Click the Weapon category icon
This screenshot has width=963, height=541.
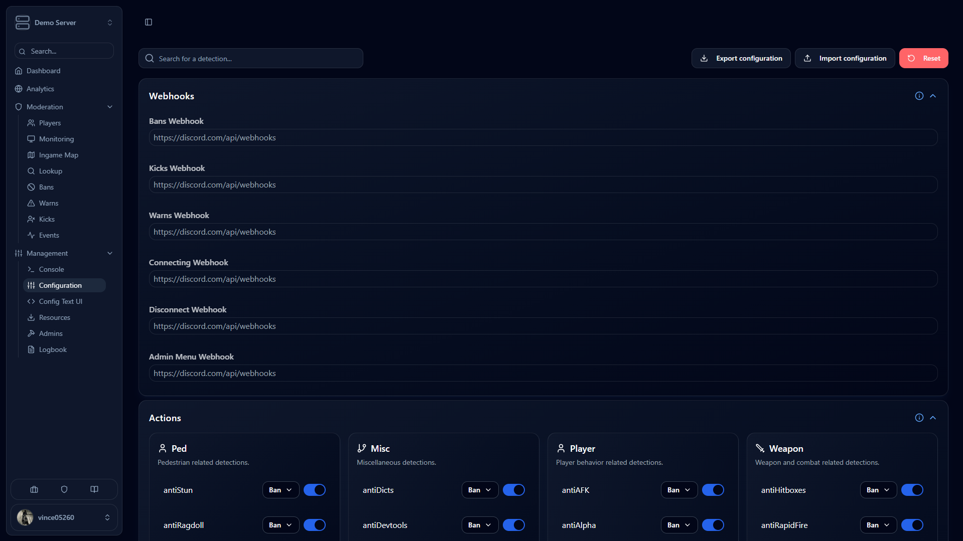tap(760, 448)
